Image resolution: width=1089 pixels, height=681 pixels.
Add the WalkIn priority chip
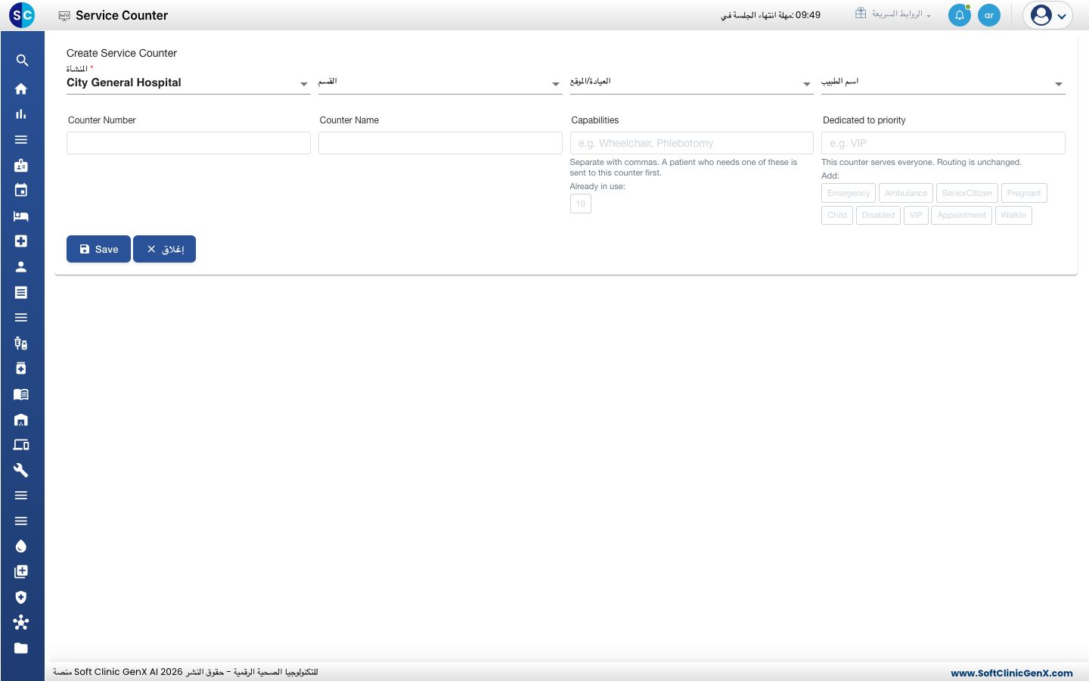[x=1013, y=215]
